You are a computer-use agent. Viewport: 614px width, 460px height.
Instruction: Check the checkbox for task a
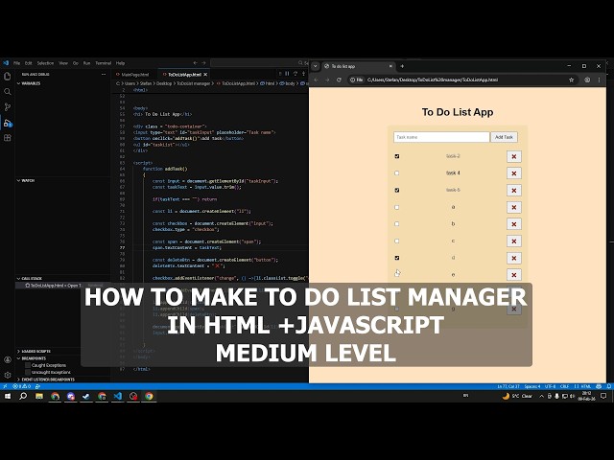tap(396, 207)
